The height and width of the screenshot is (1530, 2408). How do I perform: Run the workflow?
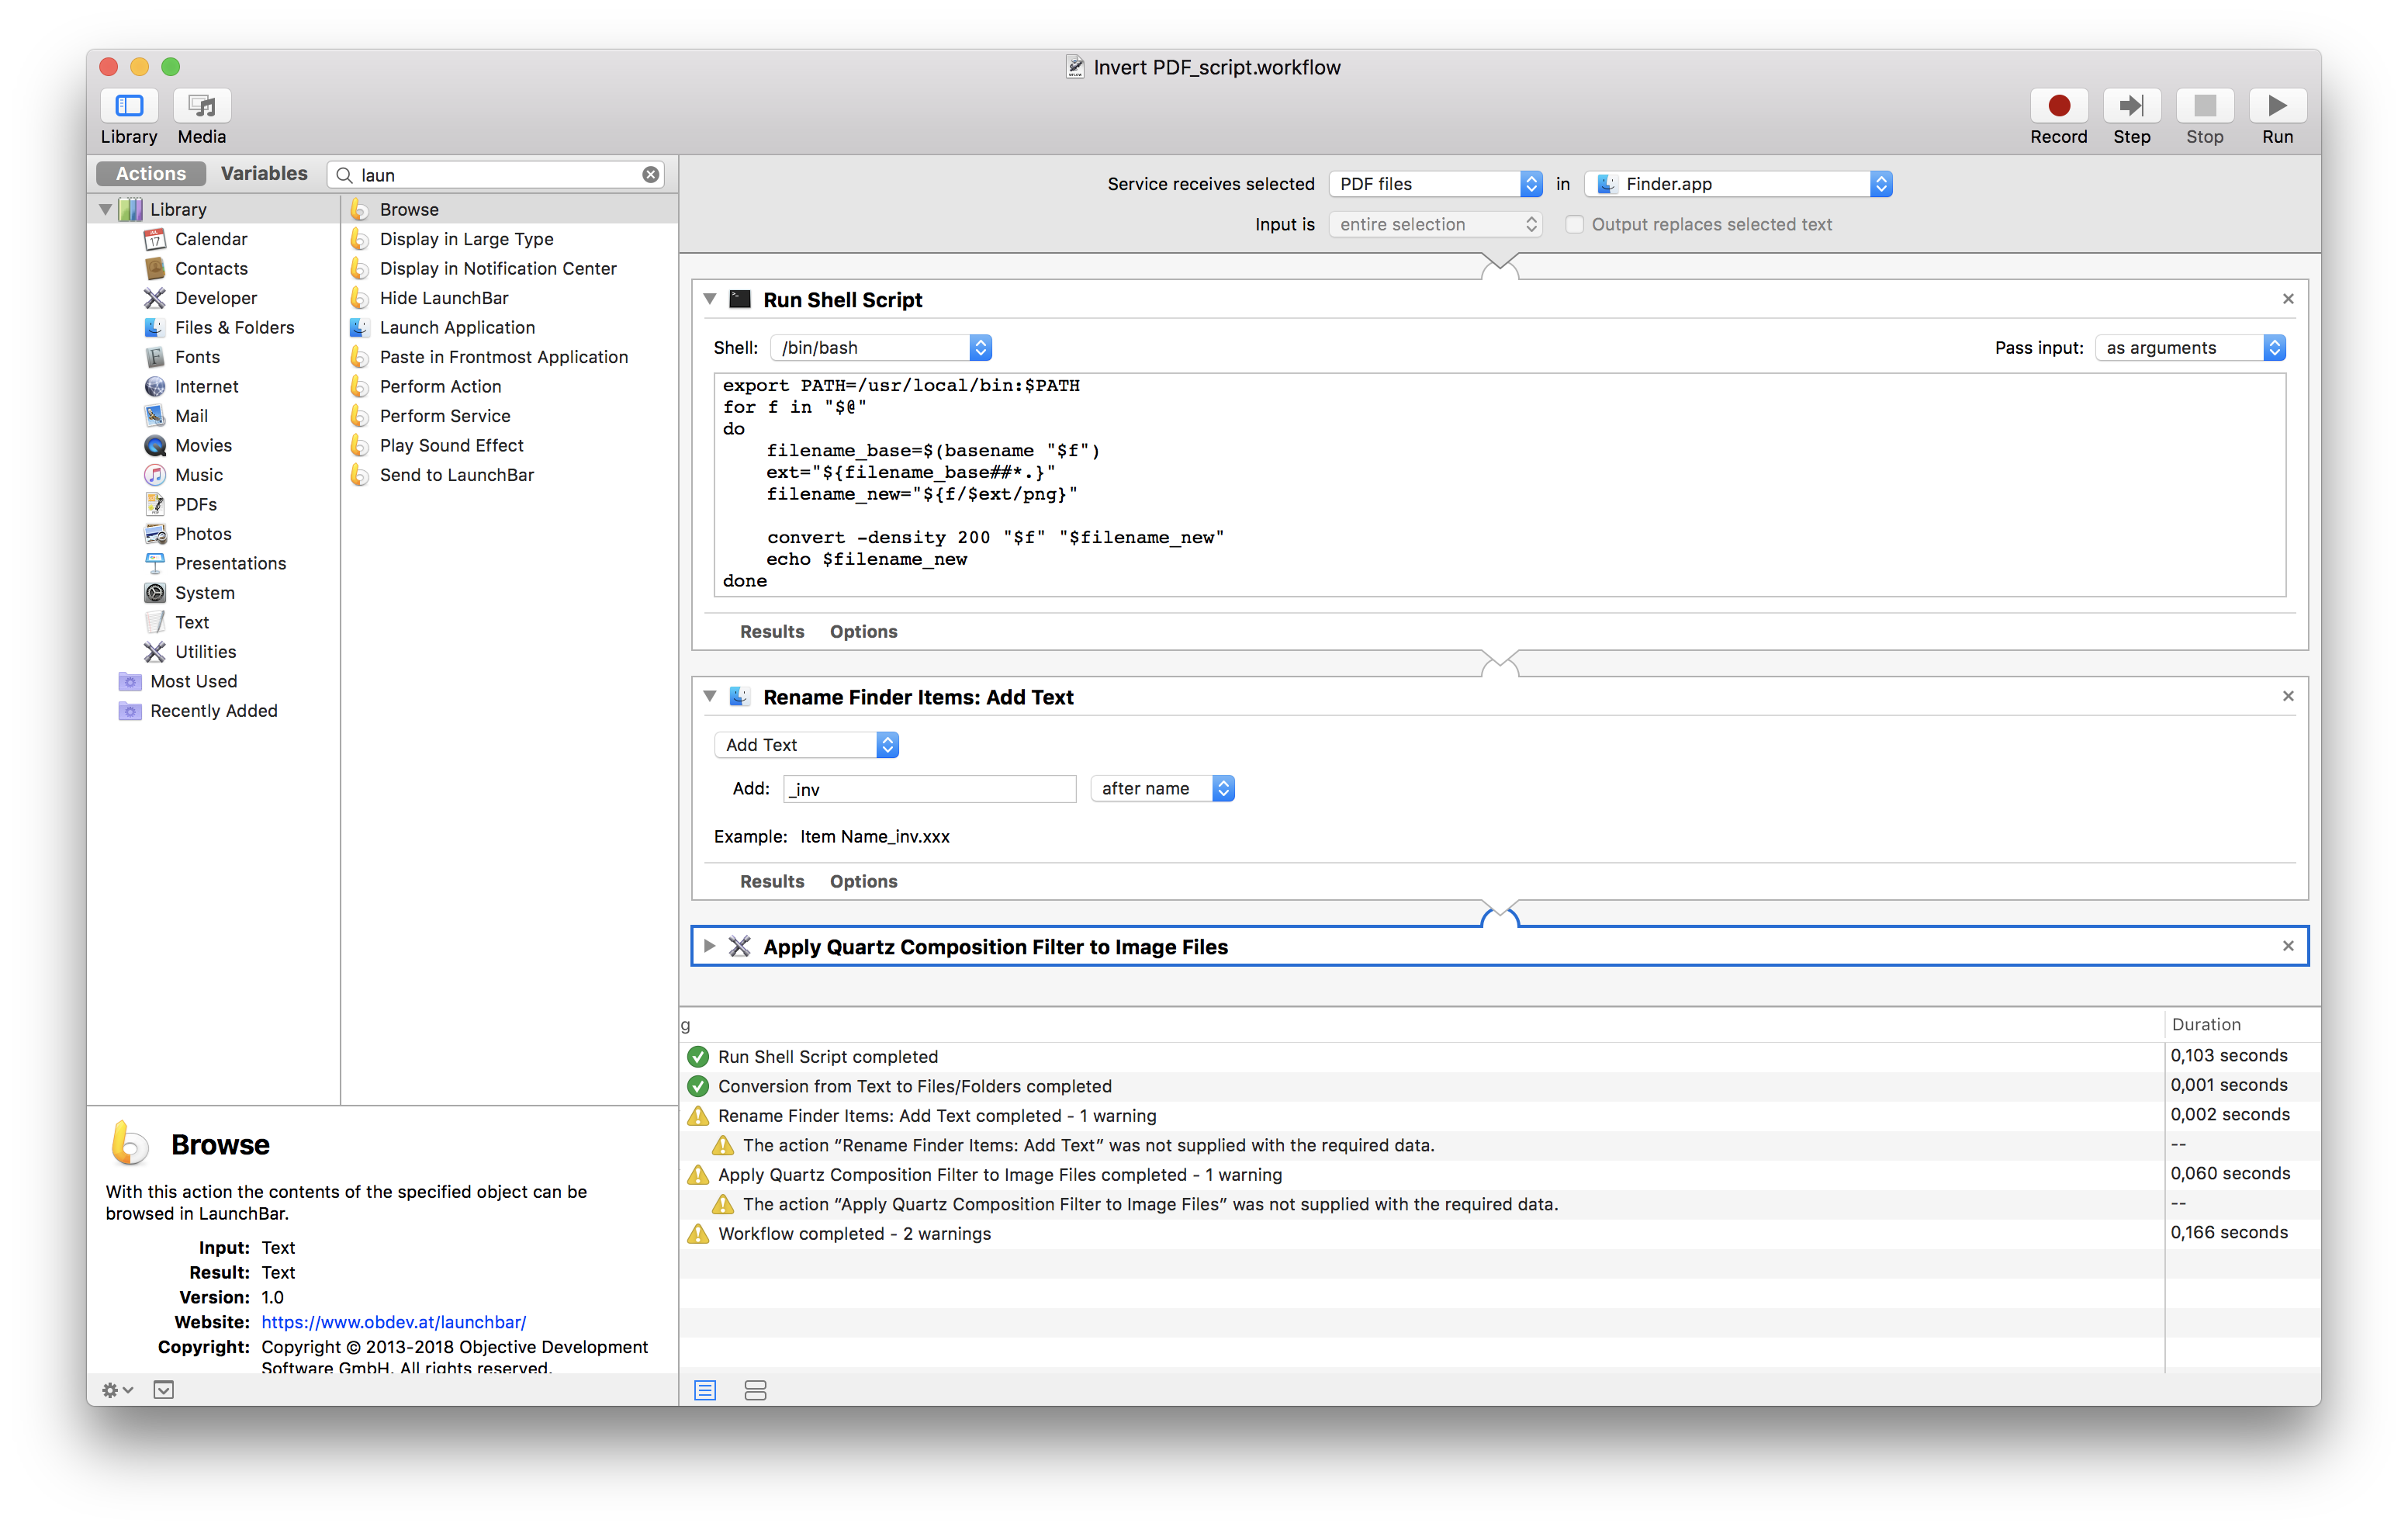click(x=2277, y=105)
